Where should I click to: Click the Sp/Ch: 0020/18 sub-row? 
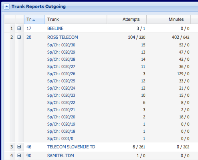(x=61, y=131)
